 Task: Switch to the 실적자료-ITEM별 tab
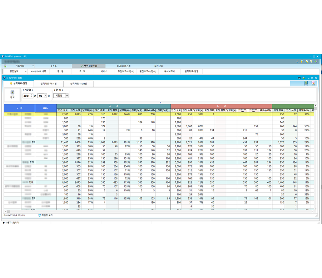pyautogui.click(x=79, y=83)
